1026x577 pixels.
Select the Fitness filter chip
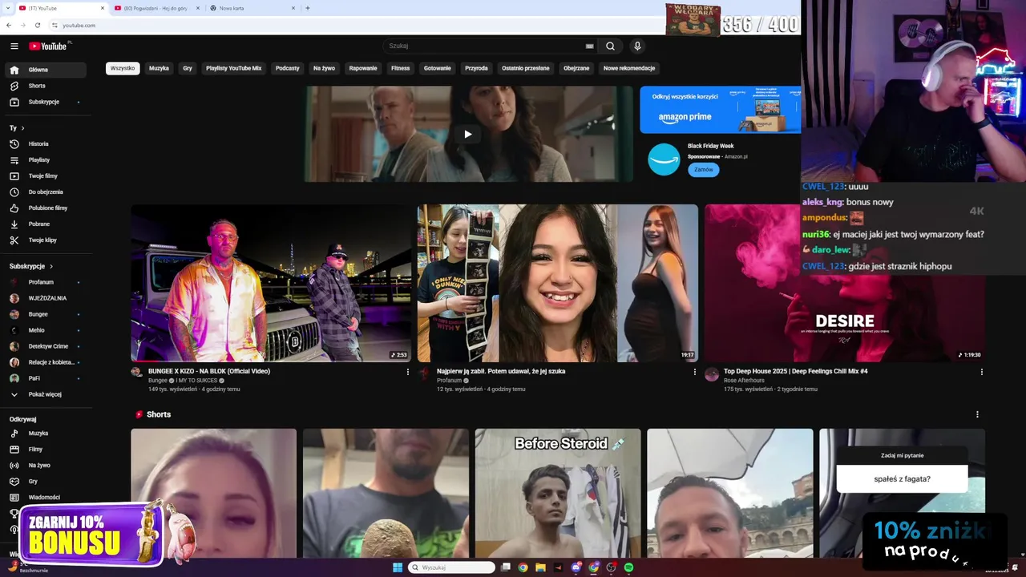pos(400,68)
